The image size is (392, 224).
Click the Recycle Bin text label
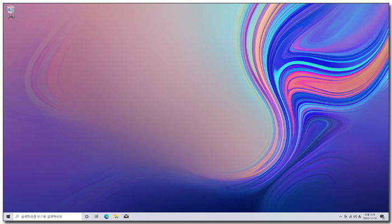coord(11,16)
